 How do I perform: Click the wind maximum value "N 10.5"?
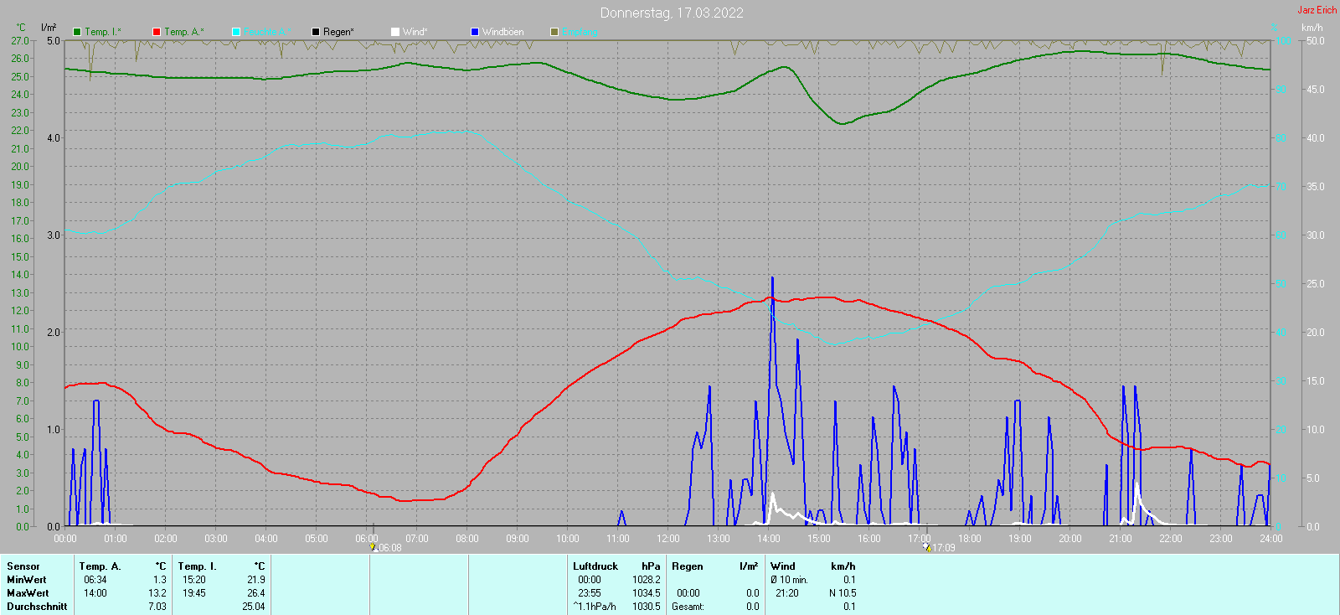coord(843,593)
